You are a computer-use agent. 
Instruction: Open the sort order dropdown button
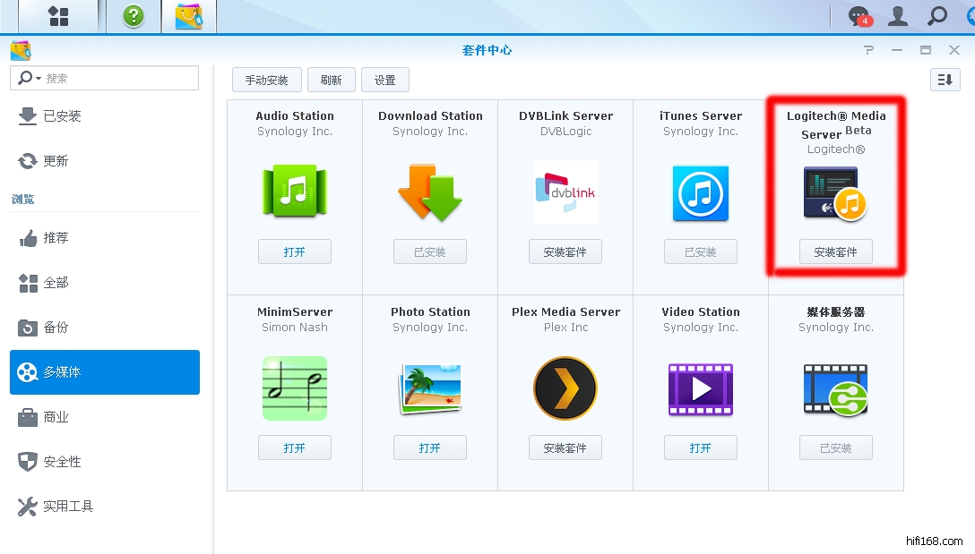click(945, 80)
